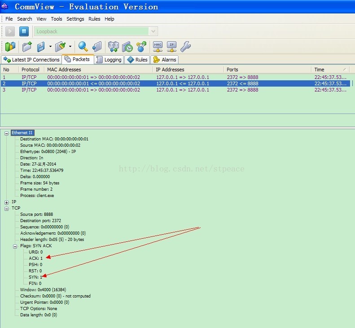This screenshot has height=328, width=355.
Task: Select the Header length: 0x05 entry
Action: pos(52,240)
